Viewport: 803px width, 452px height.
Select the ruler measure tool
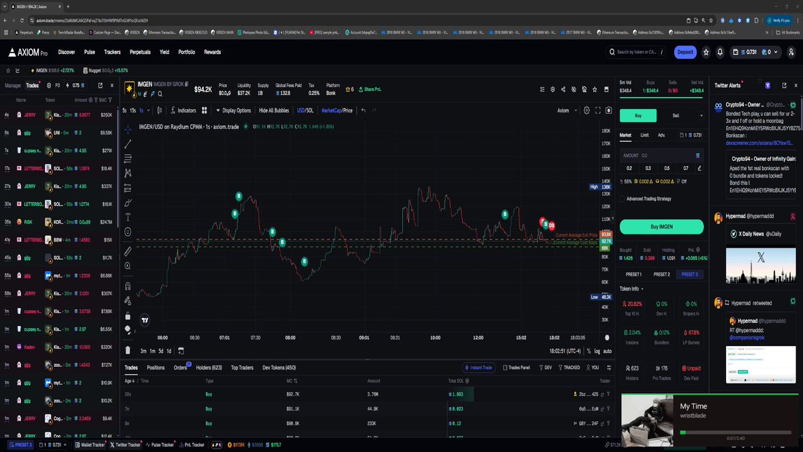pos(128,251)
